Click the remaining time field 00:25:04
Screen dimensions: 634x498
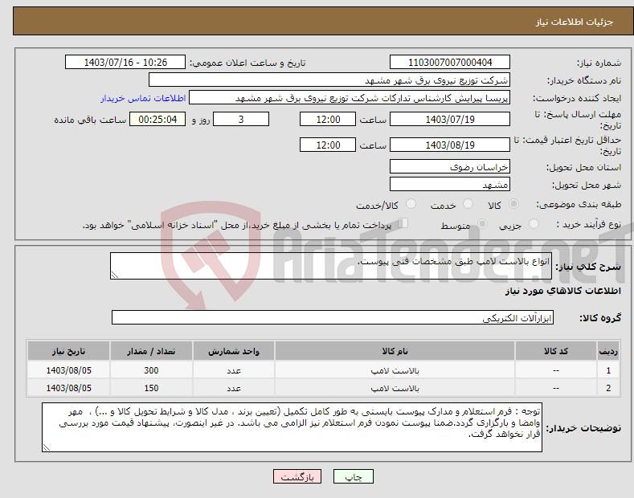(x=157, y=119)
